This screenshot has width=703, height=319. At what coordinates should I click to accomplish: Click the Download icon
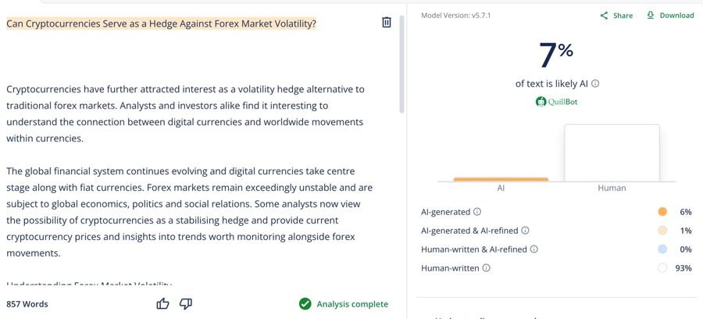651,15
